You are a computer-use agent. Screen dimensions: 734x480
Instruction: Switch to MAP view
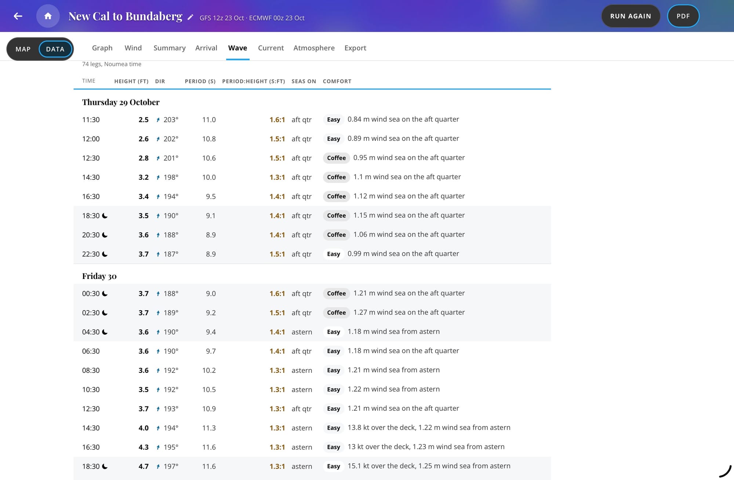click(23, 49)
